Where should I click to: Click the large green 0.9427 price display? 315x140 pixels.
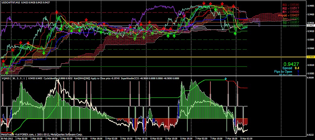point(291,64)
